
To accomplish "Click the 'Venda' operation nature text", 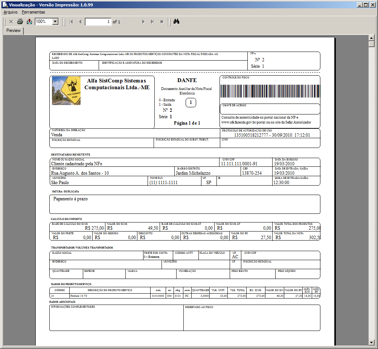I will point(56,135).
